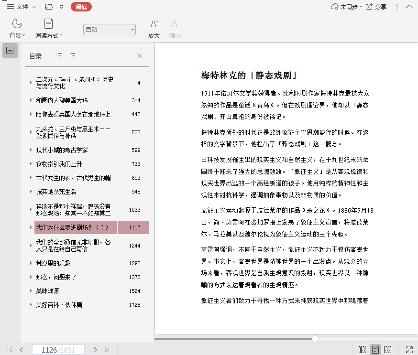
Task: Open the 自动 zoom dropdown
Action: (x=109, y=30)
